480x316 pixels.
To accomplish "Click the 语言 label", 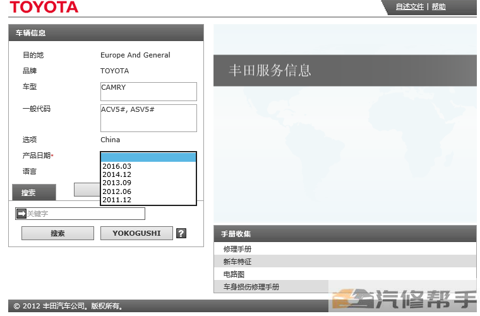I will 30,171.
